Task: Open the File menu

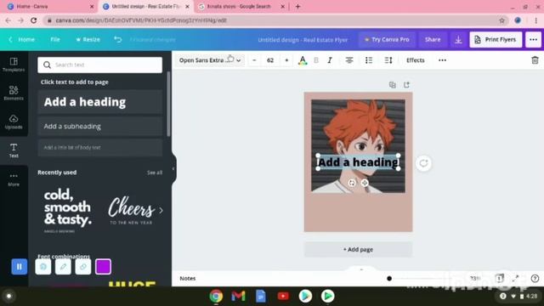Action: point(54,40)
